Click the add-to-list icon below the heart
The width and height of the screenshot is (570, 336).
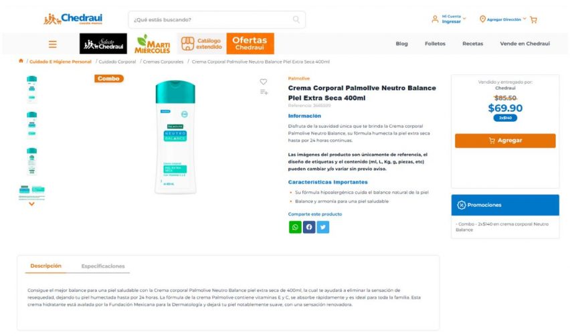click(264, 92)
